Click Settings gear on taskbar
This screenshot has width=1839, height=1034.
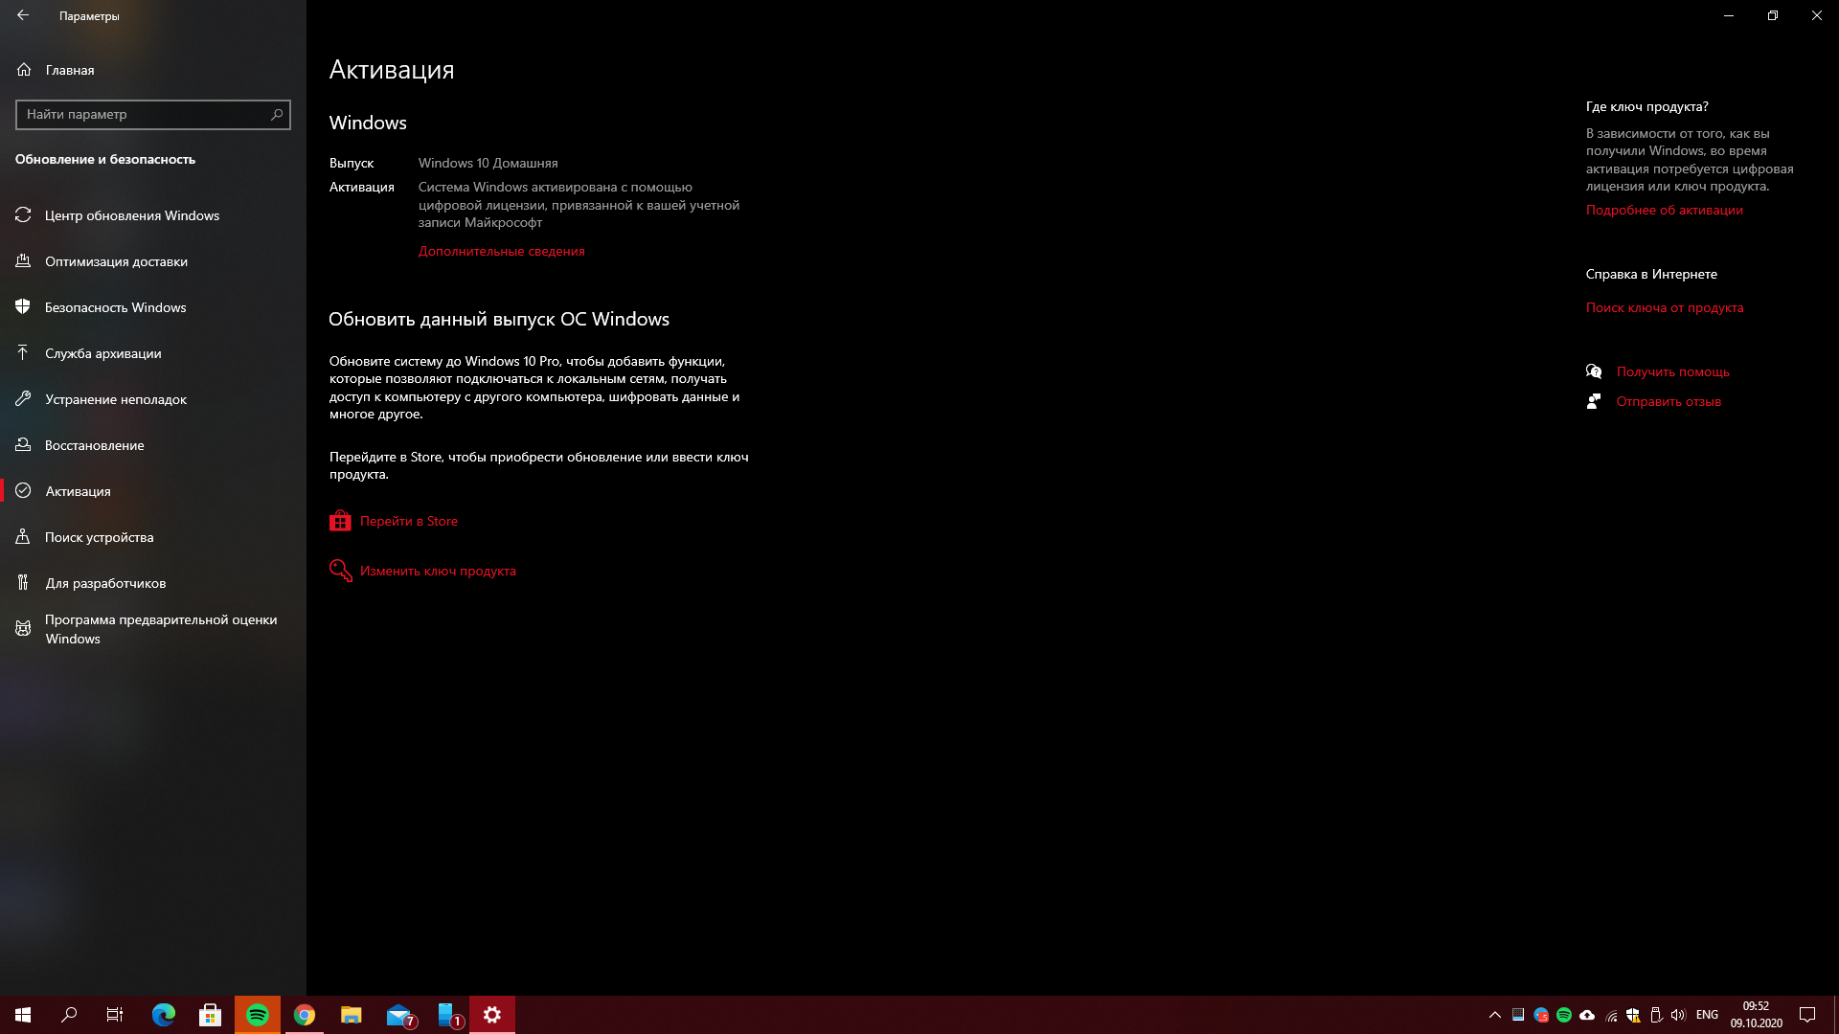(492, 1015)
